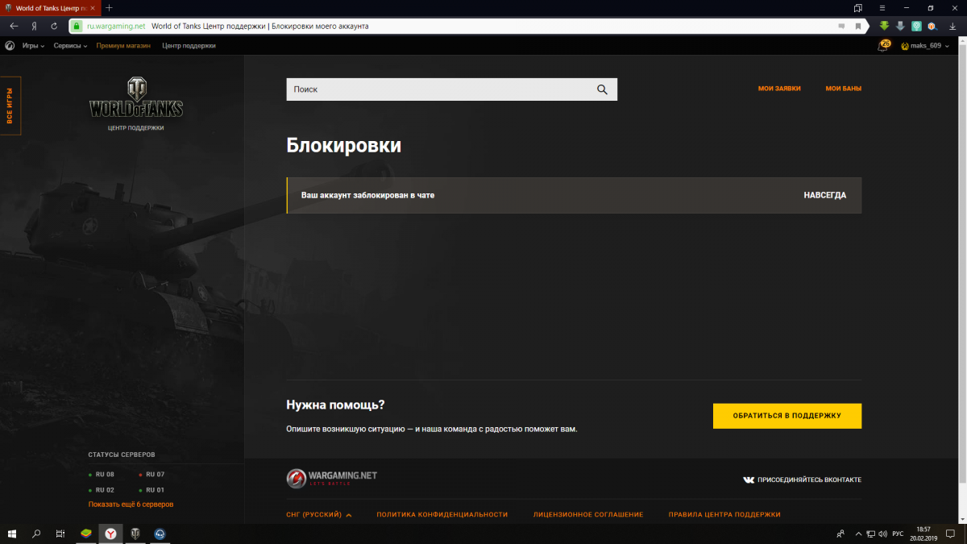967x544 pixels.
Task: Click ОБРАТИТЬСЯ В ПОДДЕРЖКУ button
Action: coord(787,416)
